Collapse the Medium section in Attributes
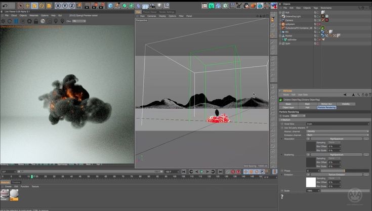The image size is (372, 211). point(281,119)
